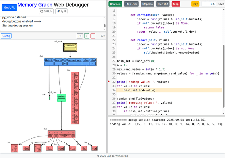This screenshot has width=225, height=158.
Task: Click the call_stack module node
Action: point(70,47)
